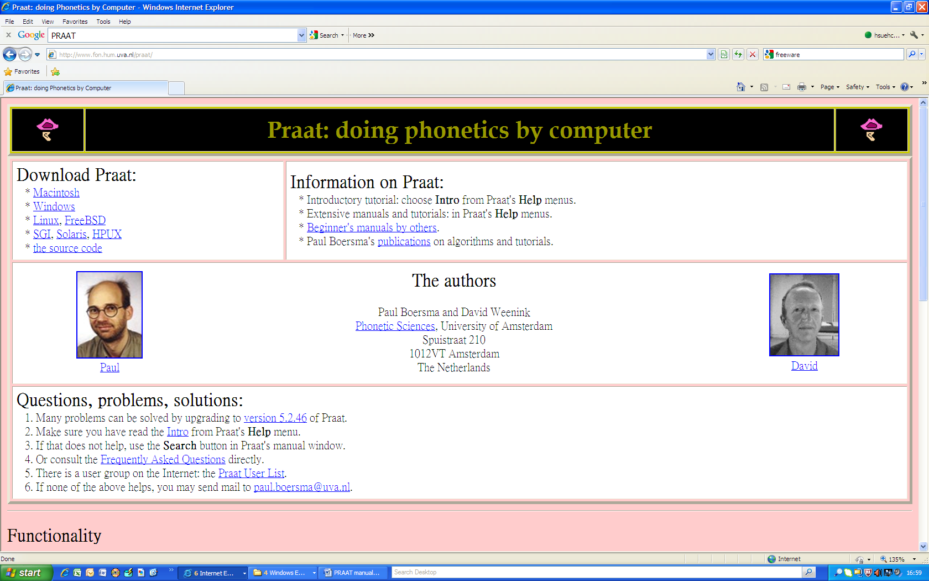Open the Home page icon
929x581 pixels.
741,87
